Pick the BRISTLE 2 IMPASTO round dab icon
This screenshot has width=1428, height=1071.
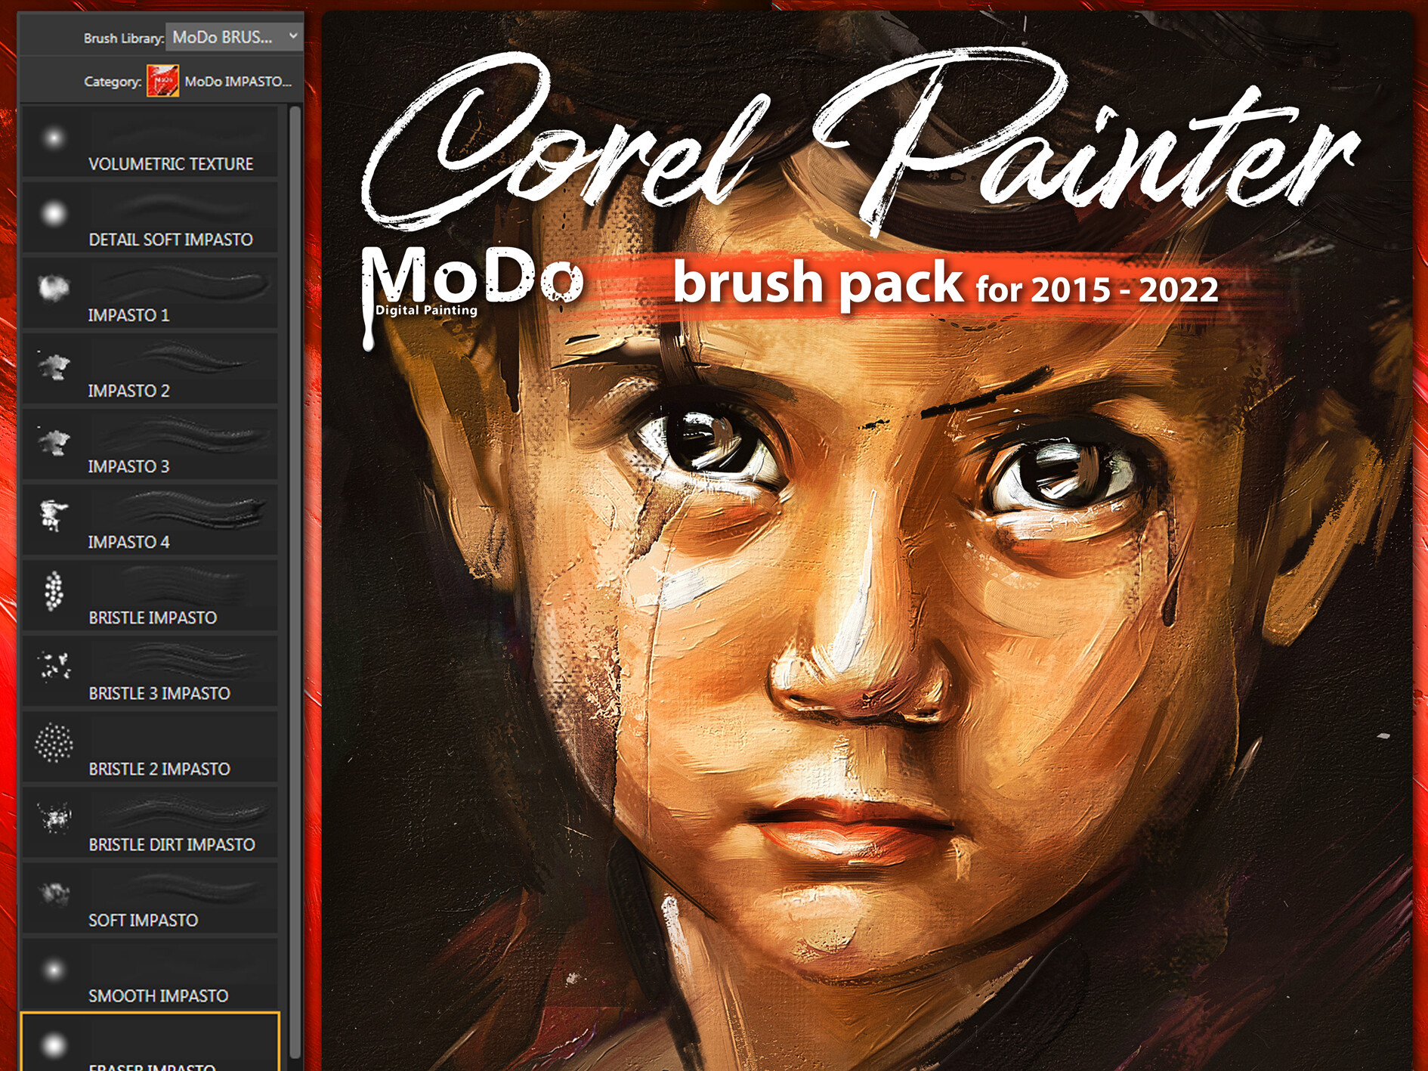pyautogui.click(x=54, y=743)
